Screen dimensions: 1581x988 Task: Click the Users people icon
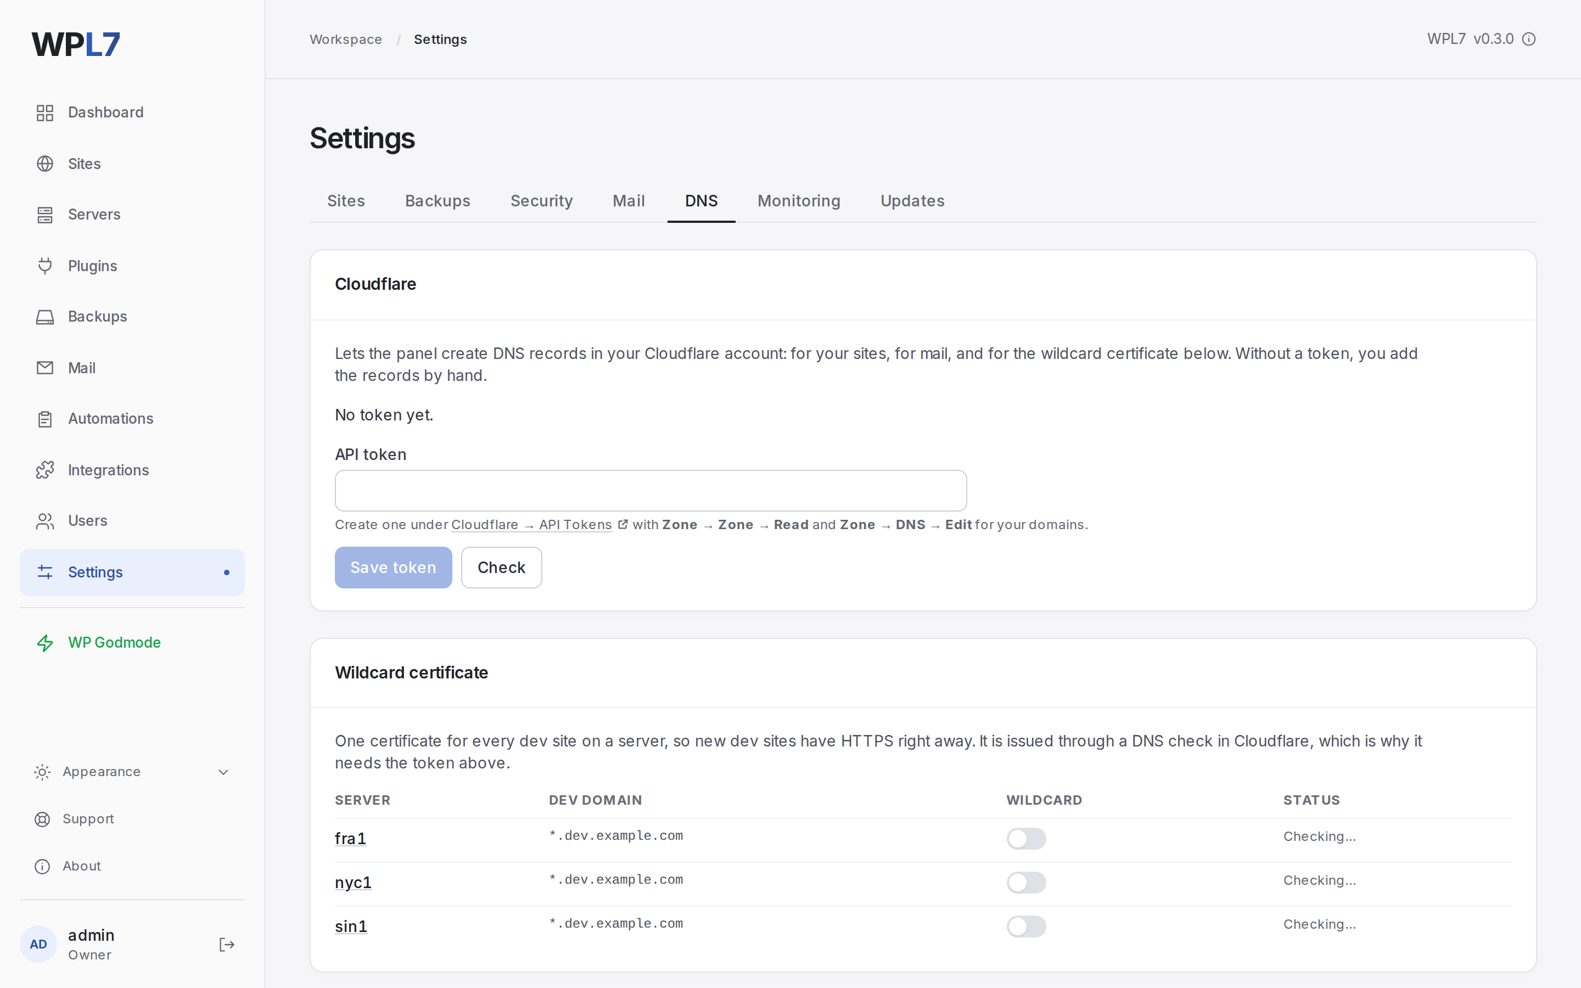point(44,521)
